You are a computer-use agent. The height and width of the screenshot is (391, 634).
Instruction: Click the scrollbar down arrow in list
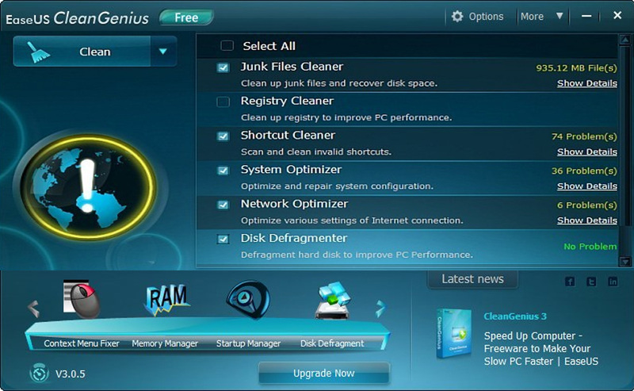[624, 262]
